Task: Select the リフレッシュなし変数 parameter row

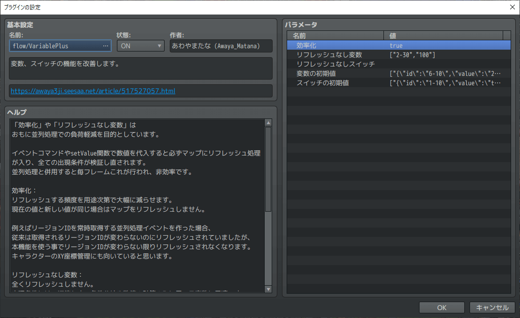Action: [398, 55]
